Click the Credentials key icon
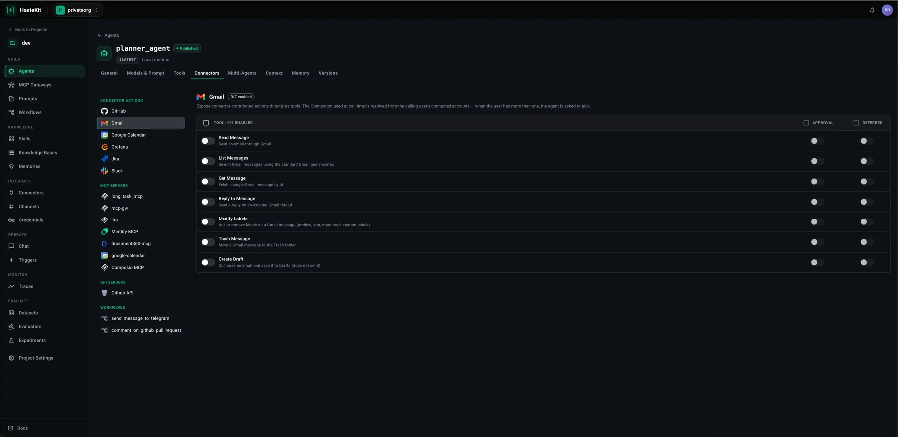This screenshot has width=898, height=437. [x=11, y=220]
